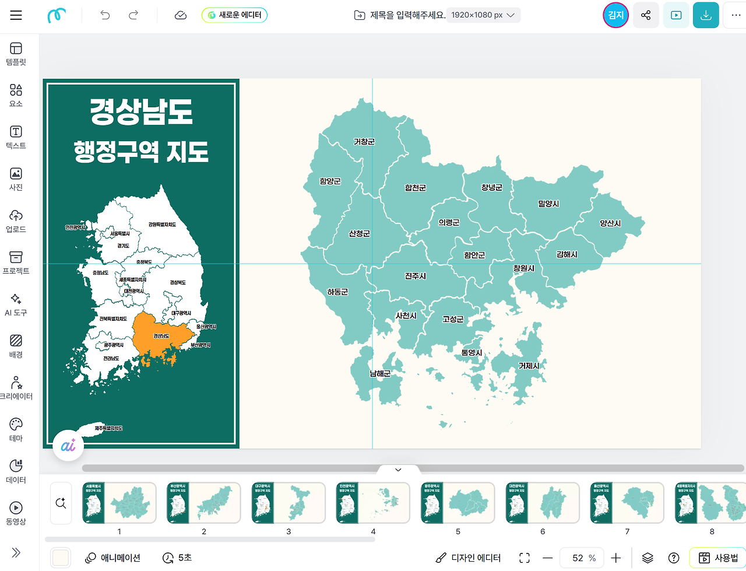
Task: Zoom out with the minus button
Action: click(x=547, y=558)
